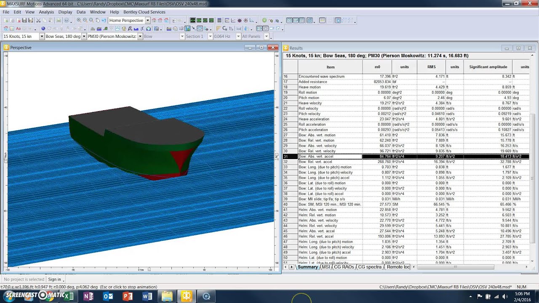
Task: Open the 0.064 Hz frequency dropdown
Action: tap(237, 37)
